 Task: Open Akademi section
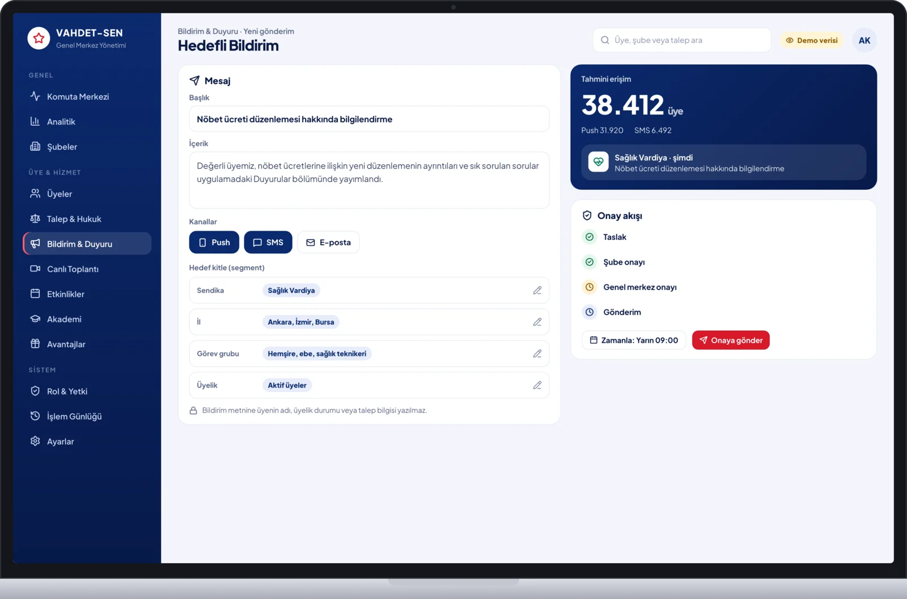(x=87, y=319)
